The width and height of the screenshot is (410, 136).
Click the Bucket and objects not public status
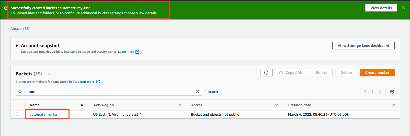(x=215, y=114)
